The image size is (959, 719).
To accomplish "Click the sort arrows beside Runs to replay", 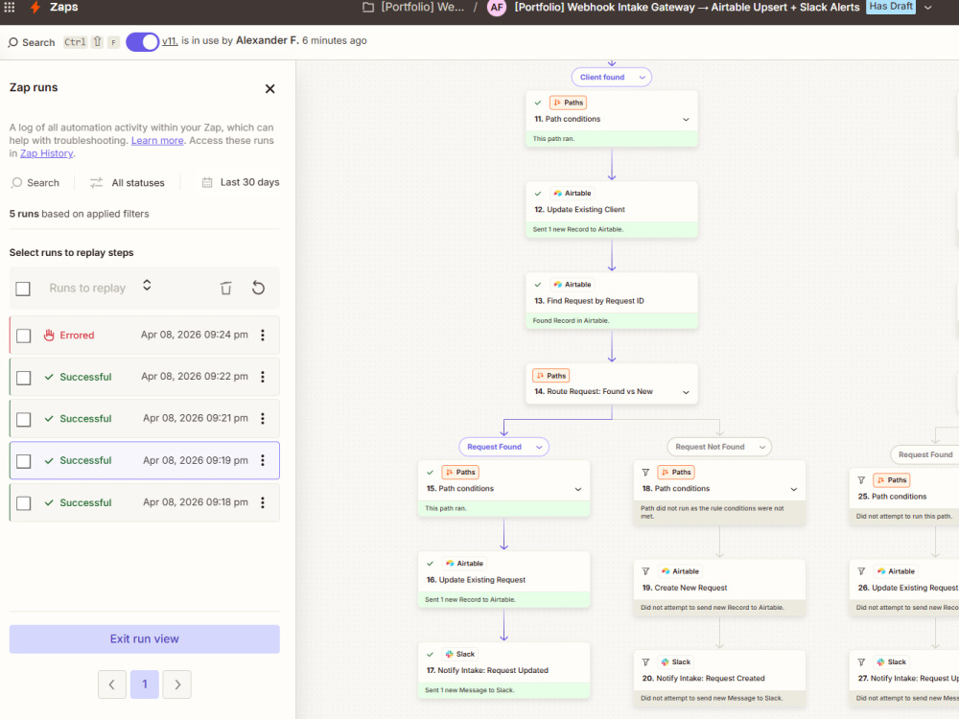I will (147, 286).
